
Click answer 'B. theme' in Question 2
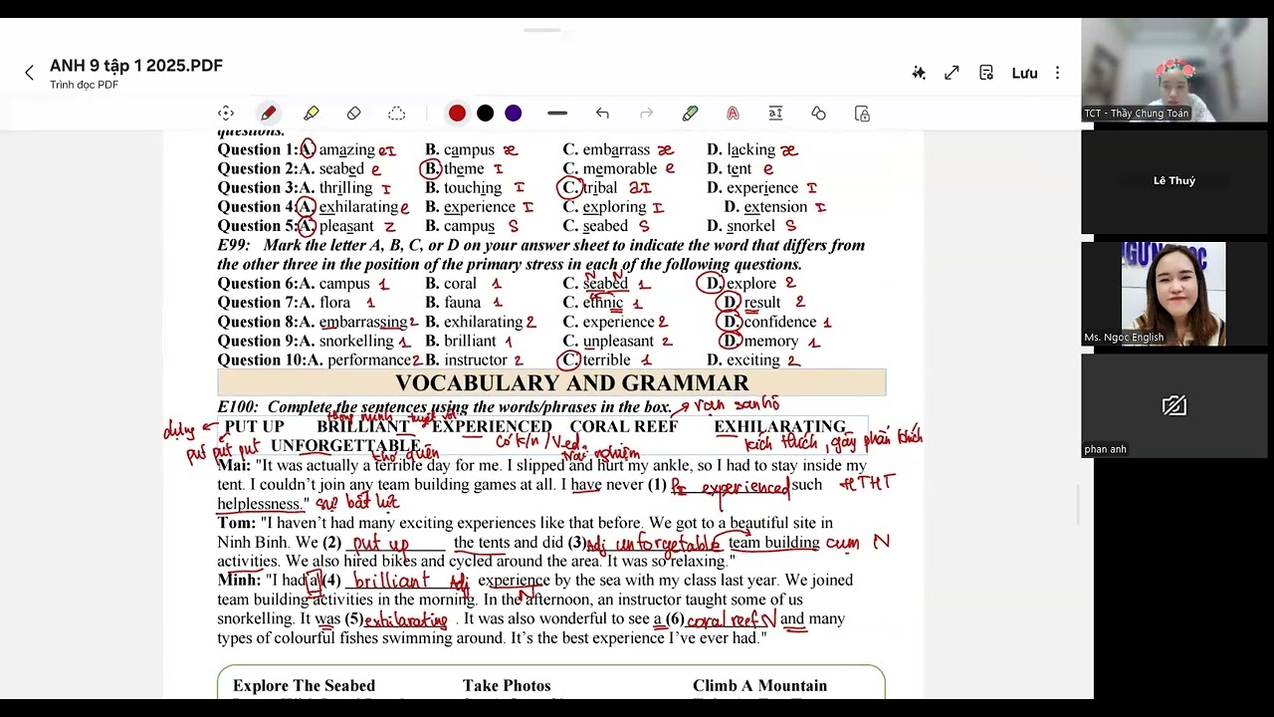point(454,169)
